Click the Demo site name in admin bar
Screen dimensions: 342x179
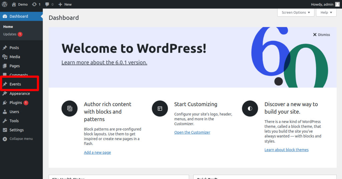[x=23, y=4]
